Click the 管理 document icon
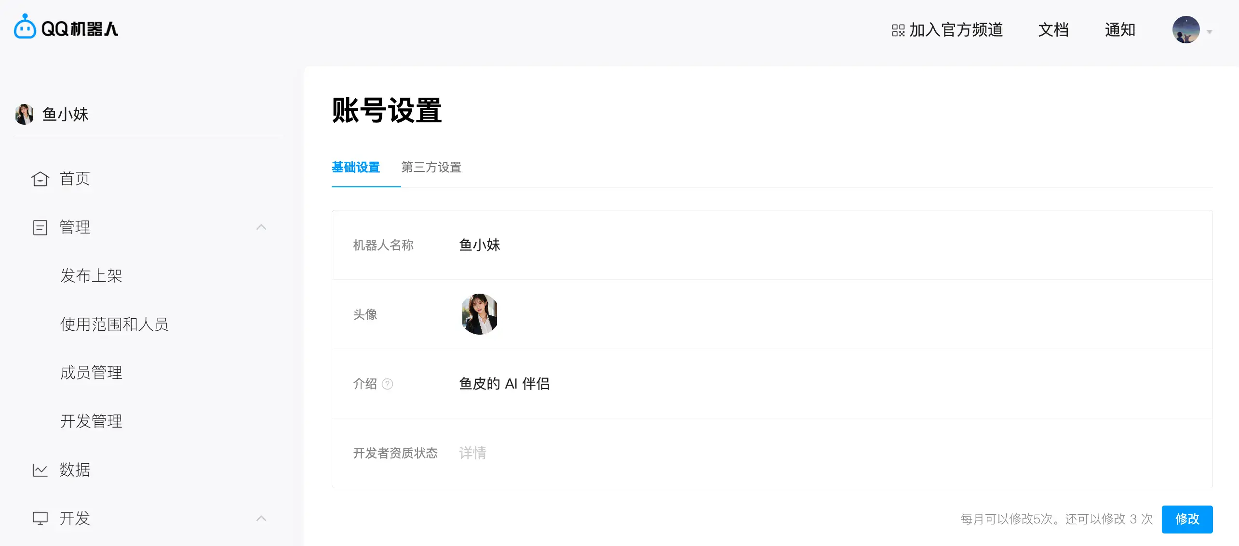The image size is (1239, 546). coord(40,227)
